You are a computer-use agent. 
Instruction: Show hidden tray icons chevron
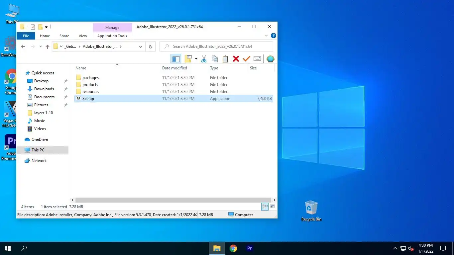click(395, 248)
